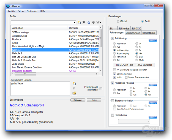Click the nHancer title bar app icon
Screen dimensions: 172x140
[8, 6]
